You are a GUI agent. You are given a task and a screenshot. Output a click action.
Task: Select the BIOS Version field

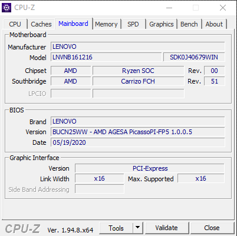138,132
